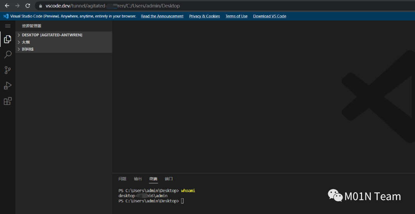The height and width of the screenshot is (214, 415).
Task: Open the Explorer view in activity bar
Action: point(8,39)
